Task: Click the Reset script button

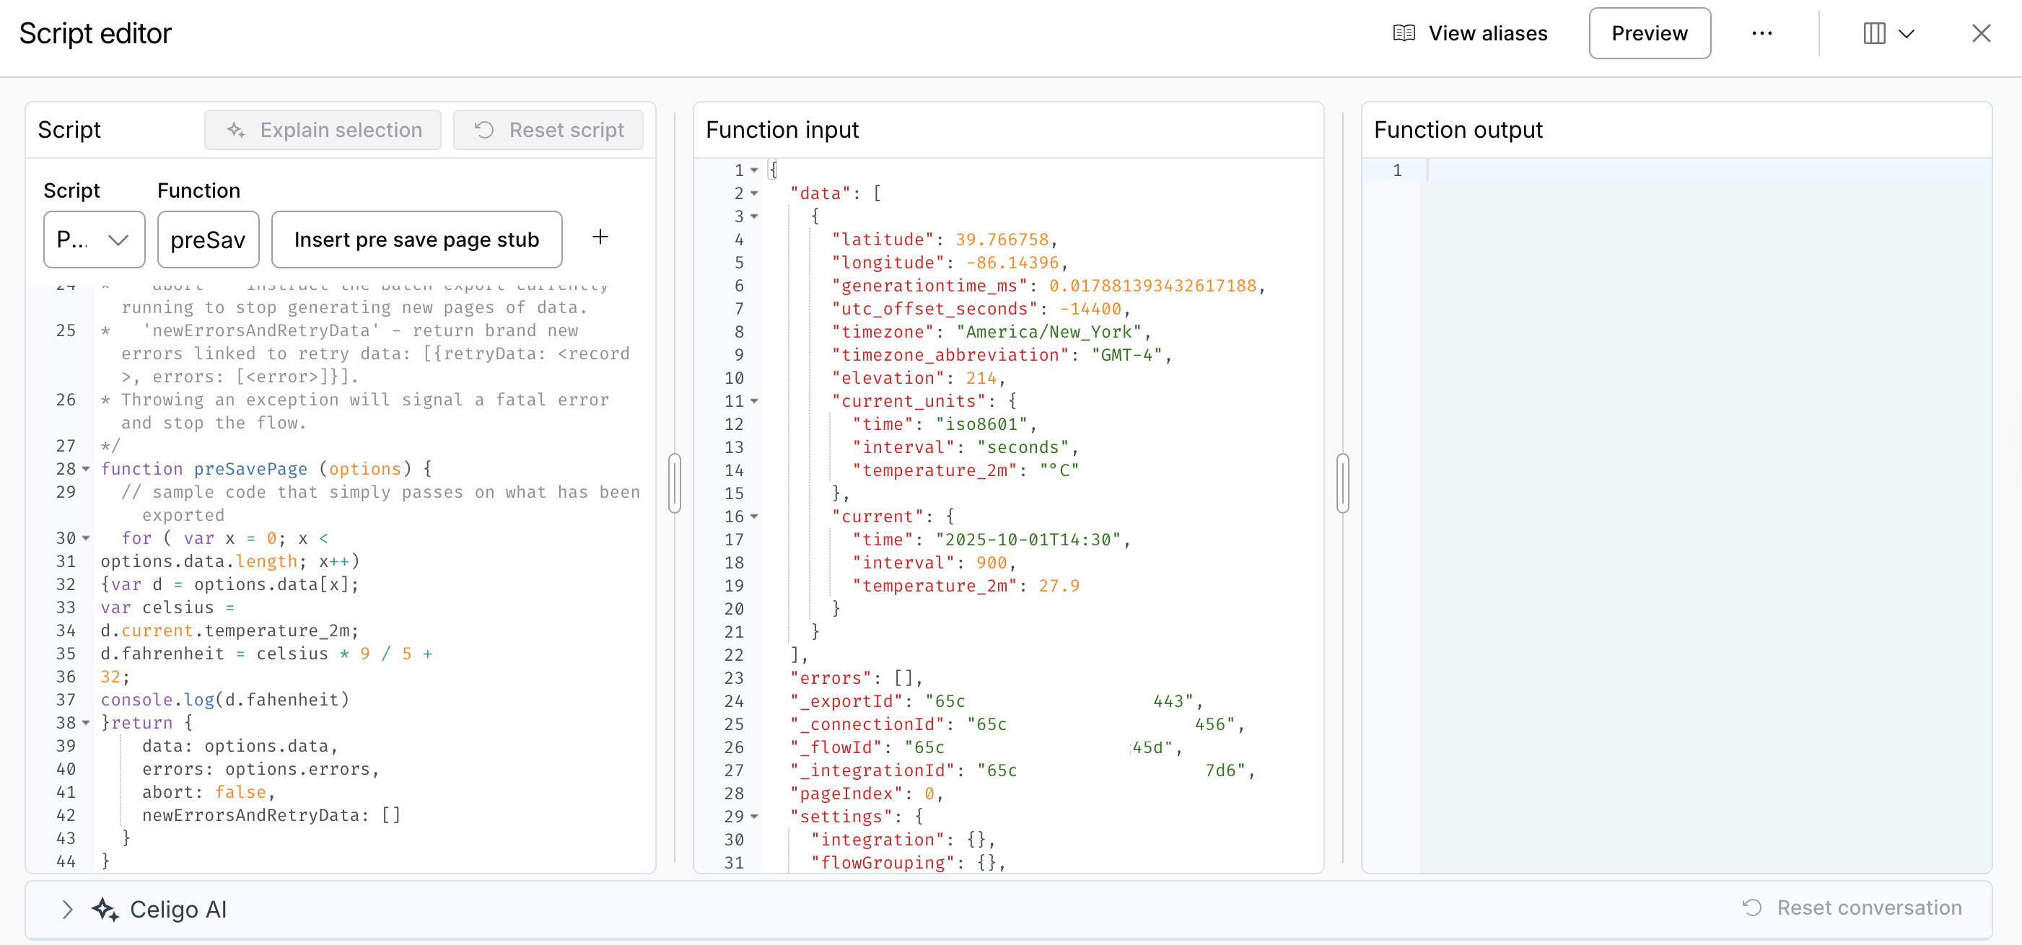Action: 548,130
